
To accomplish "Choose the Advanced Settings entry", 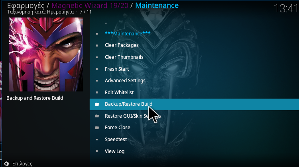I will tap(194, 81).
